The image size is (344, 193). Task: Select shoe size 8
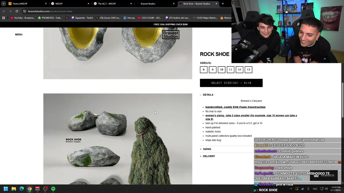204,70
